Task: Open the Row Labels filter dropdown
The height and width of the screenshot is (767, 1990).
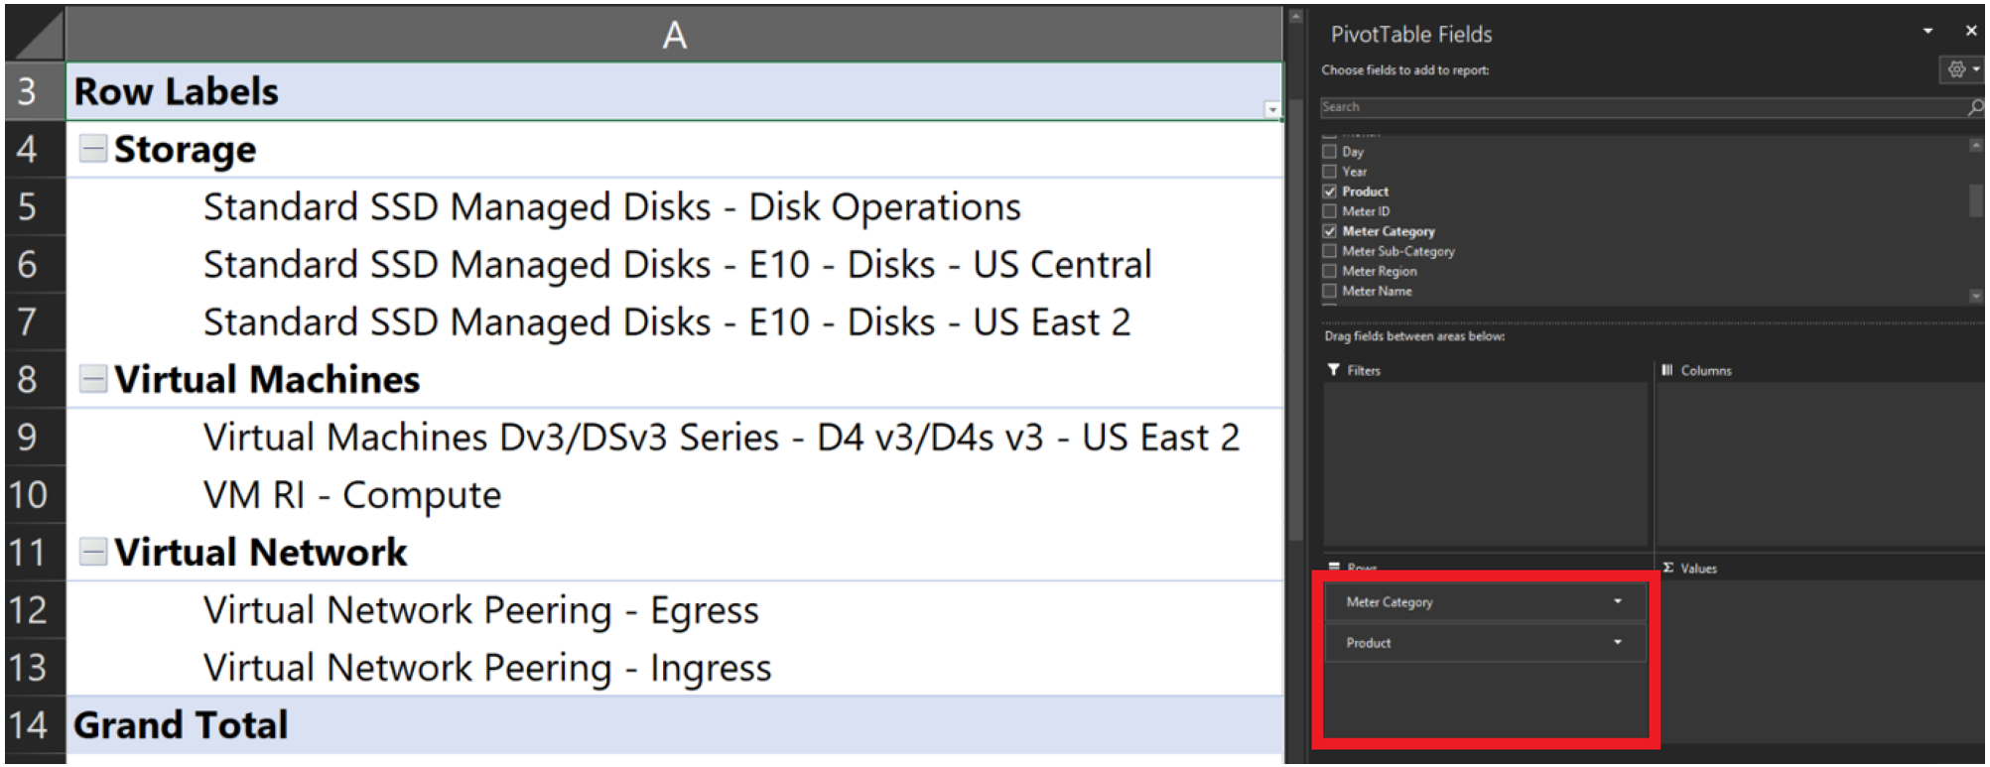Action: tap(1271, 109)
